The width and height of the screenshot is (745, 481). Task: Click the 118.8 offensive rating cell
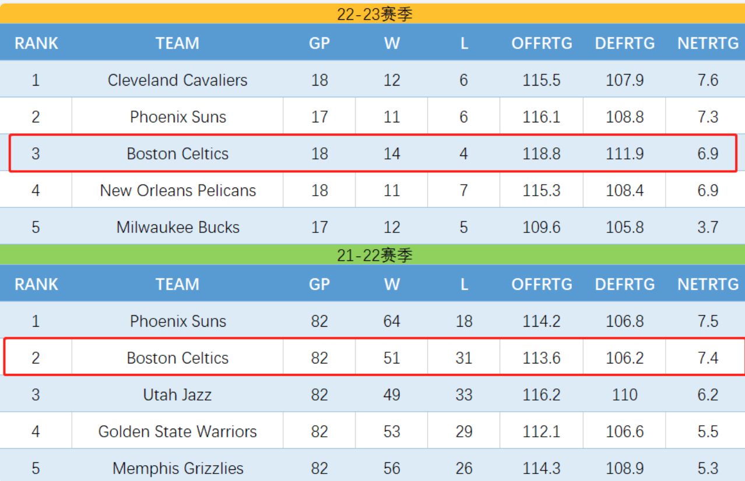[x=542, y=153]
